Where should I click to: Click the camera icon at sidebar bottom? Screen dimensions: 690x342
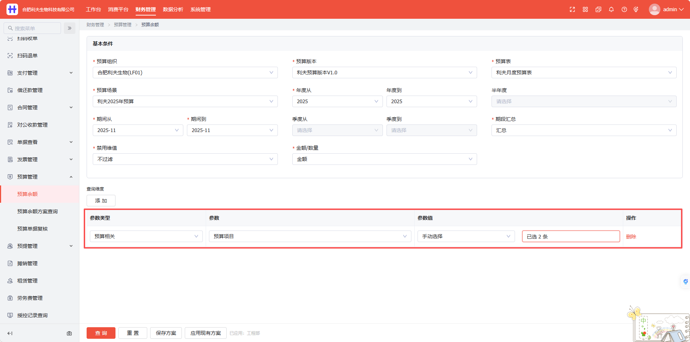tap(69, 333)
